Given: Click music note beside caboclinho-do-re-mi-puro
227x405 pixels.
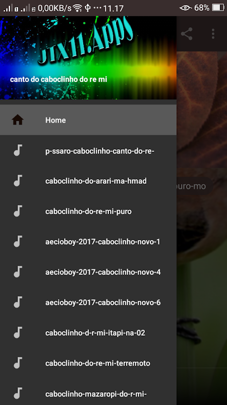Looking at the screenshot, I should pyautogui.click(x=18, y=211).
